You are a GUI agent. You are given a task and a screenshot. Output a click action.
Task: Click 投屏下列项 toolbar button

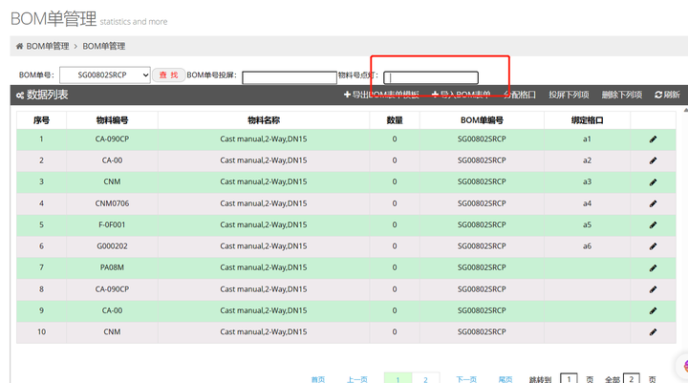pos(569,95)
